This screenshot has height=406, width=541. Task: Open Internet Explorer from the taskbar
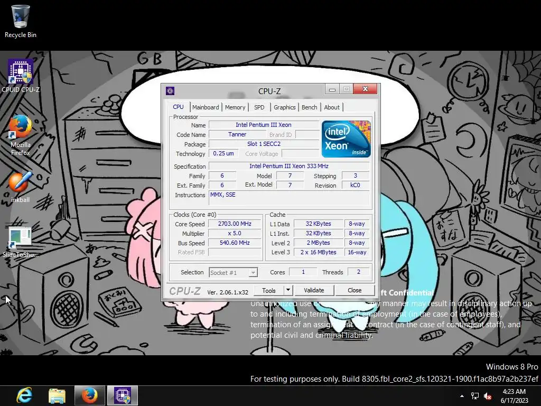pyautogui.click(x=24, y=395)
